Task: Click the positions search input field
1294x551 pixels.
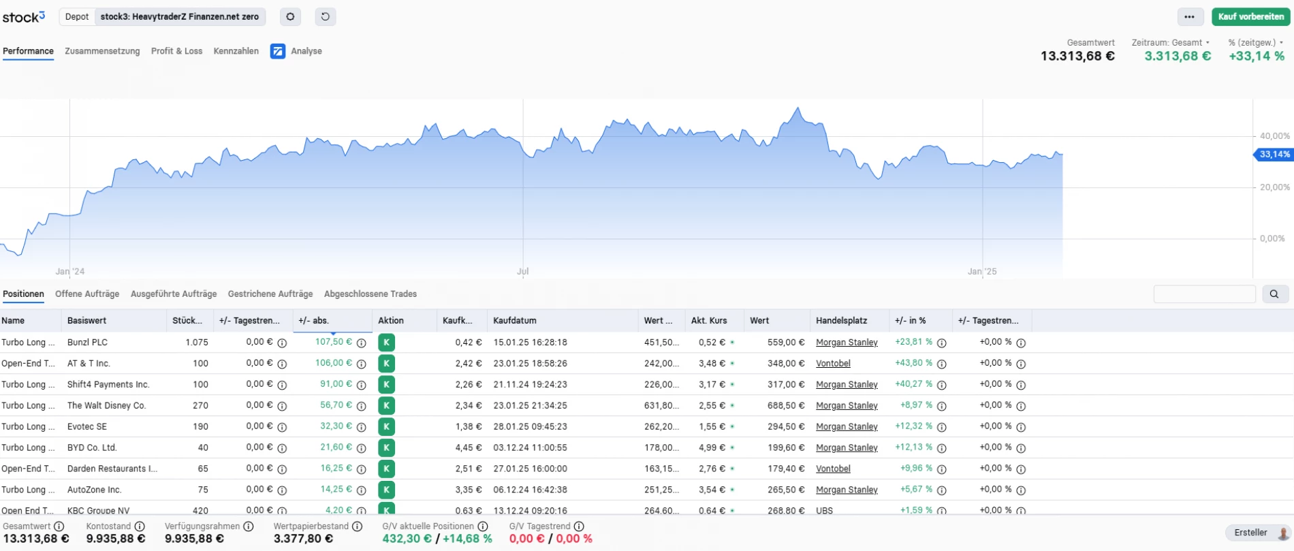Action: coord(1204,294)
